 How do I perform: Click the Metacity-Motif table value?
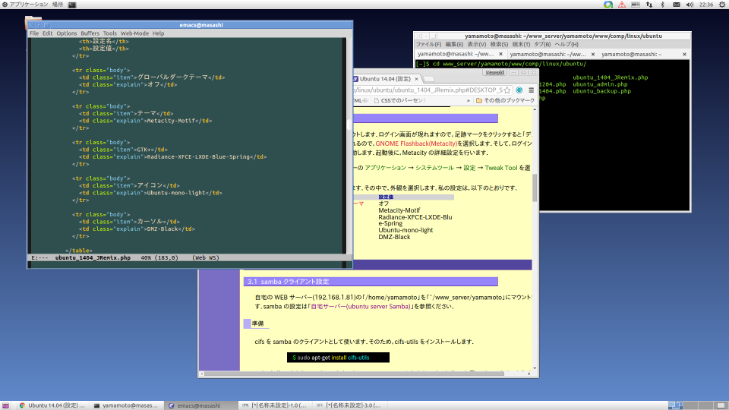coord(399,210)
